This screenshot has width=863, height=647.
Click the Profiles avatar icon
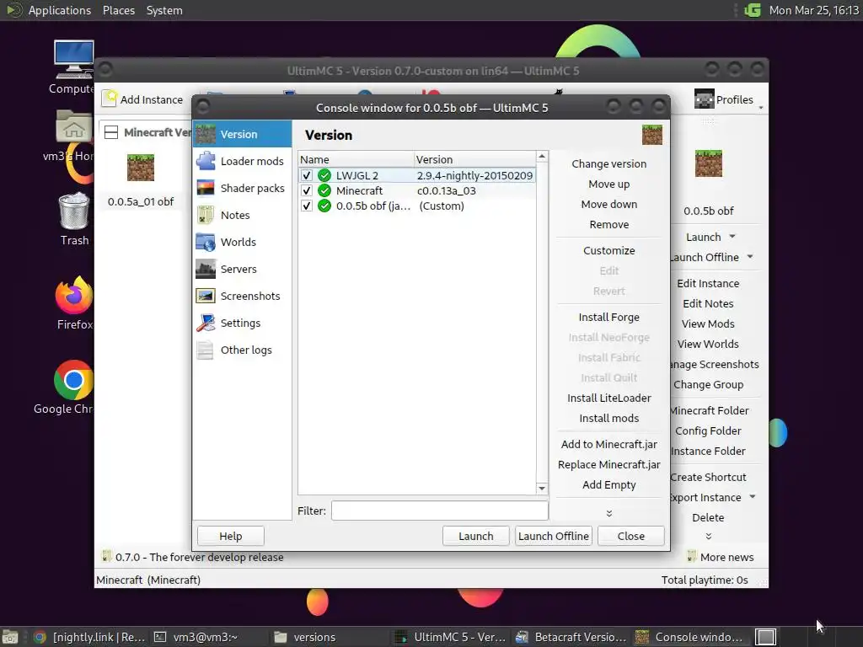(x=704, y=99)
